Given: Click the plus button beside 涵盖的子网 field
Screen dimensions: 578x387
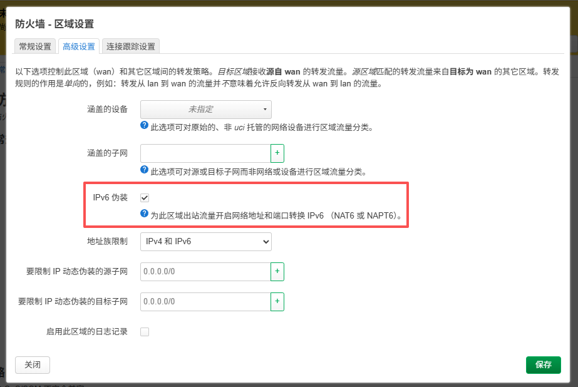Looking at the screenshot, I should (277, 153).
